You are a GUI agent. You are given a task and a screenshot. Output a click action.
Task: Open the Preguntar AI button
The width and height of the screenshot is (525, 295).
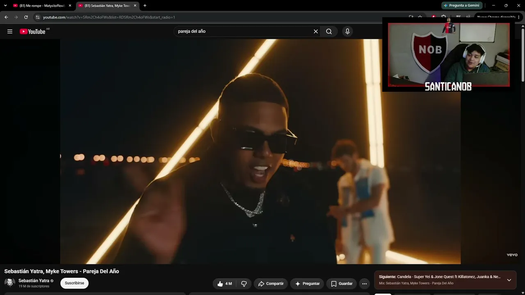307,284
